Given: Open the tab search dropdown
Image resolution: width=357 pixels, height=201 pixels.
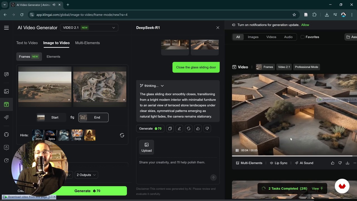Looking at the screenshot, I should (x=4, y=5).
